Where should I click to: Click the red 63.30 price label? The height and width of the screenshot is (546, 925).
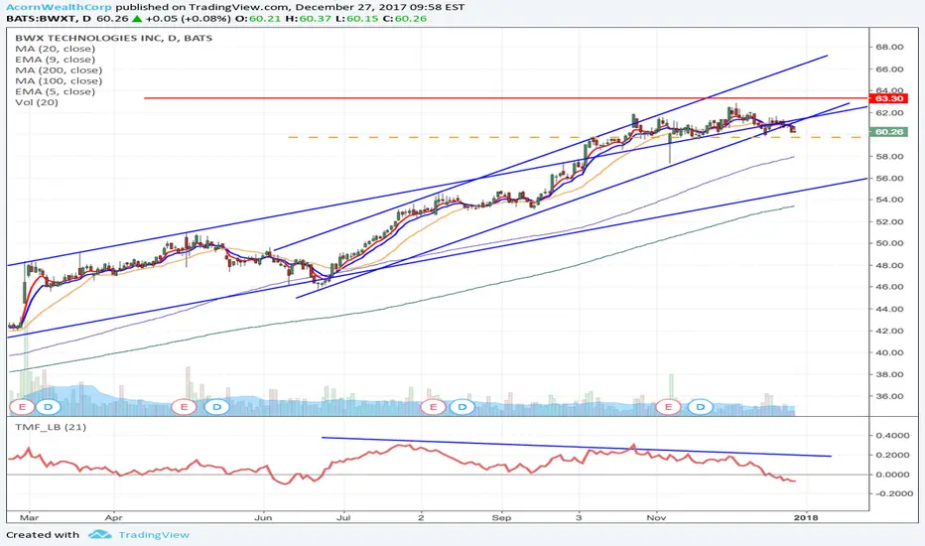point(888,98)
